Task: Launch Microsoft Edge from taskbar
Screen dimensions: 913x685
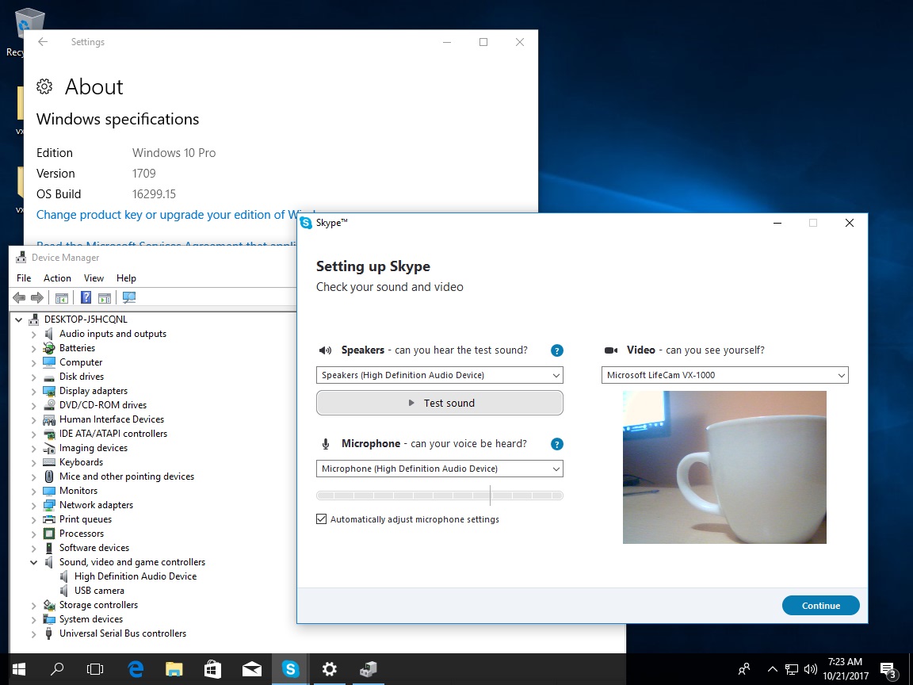Action: click(x=136, y=669)
